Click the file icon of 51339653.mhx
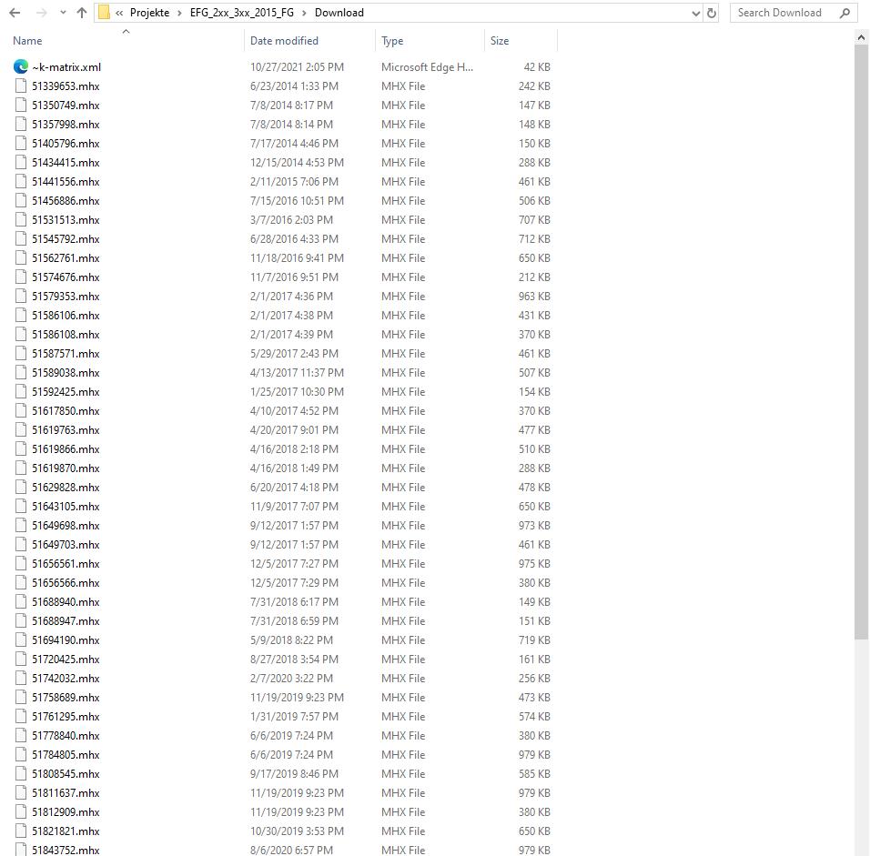Image resolution: width=870 pixels, height=856 pixels. click(21, 86)
